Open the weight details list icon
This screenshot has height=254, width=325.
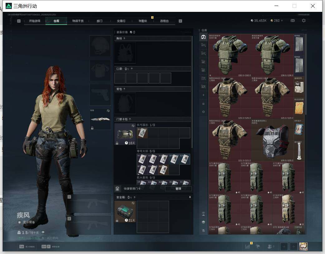(x=43, y=232)
